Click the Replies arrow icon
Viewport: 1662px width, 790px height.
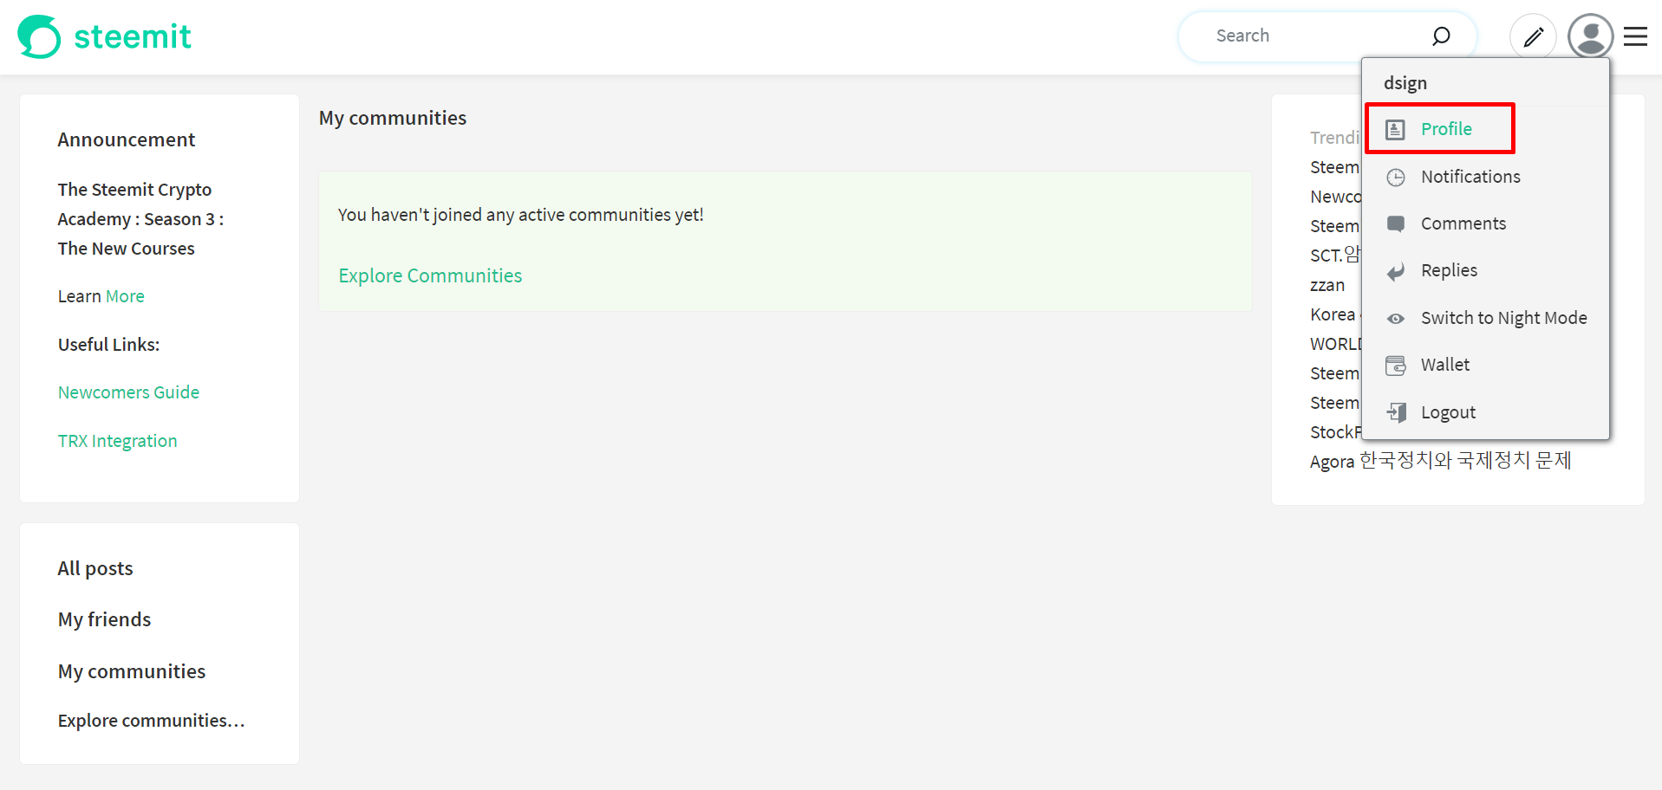point(1395,272)
